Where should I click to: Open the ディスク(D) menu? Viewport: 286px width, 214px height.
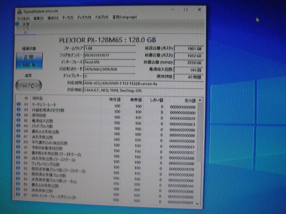click(x=84, y=18)
